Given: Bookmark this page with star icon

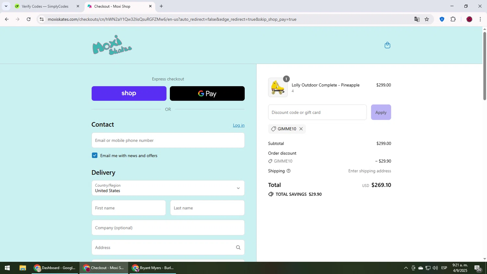Looking at the screenshot, I should tap(427, 19).
